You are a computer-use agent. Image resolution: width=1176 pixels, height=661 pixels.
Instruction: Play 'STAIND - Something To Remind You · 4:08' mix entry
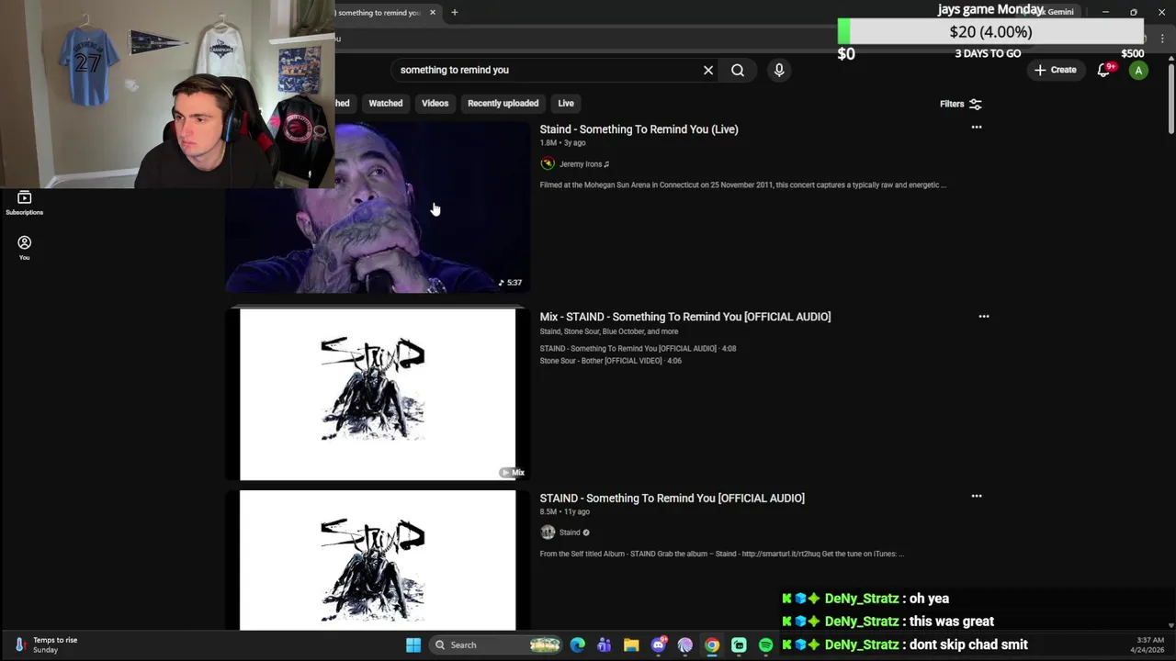(638, 349)
